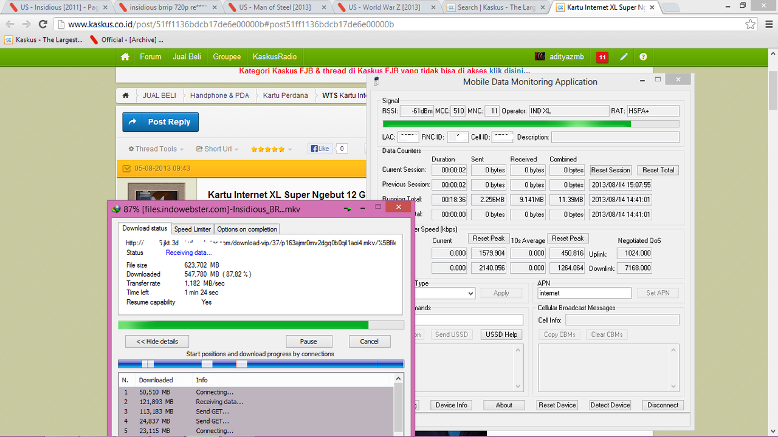Open the Jual Beli menu
778x437 pixels.
click(x=187, y=57)
